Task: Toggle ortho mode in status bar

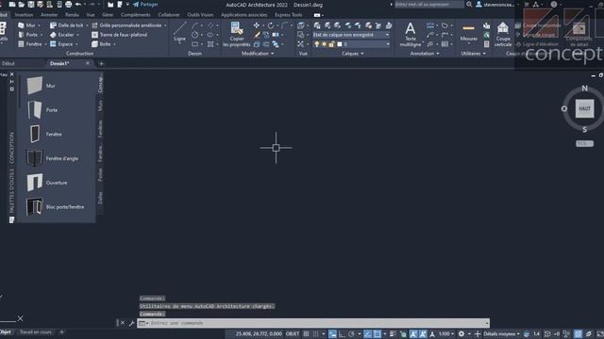Action: [x=342, y=334]
